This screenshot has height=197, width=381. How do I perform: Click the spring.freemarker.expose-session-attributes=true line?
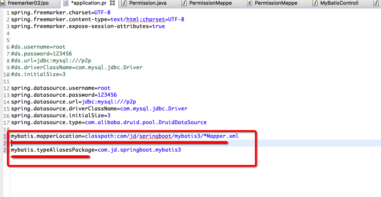[x=88, y=26]
